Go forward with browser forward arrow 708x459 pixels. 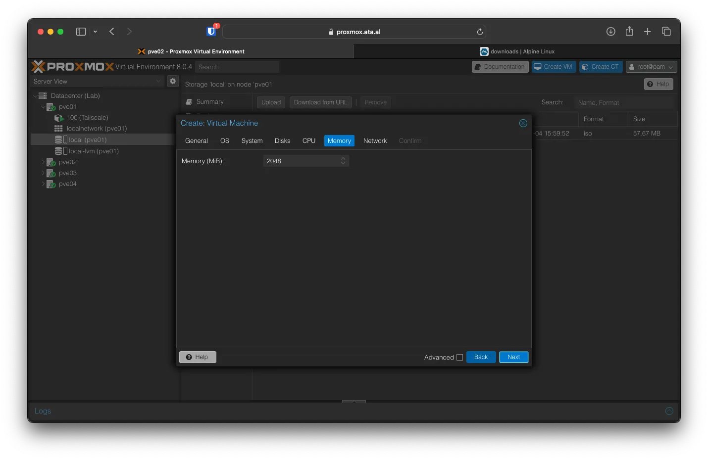[x=129, y=32]
